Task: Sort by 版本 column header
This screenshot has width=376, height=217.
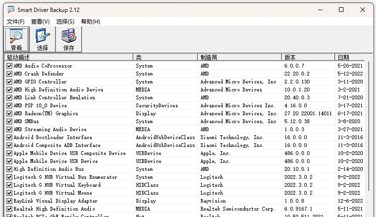Action: click(308, 57)
